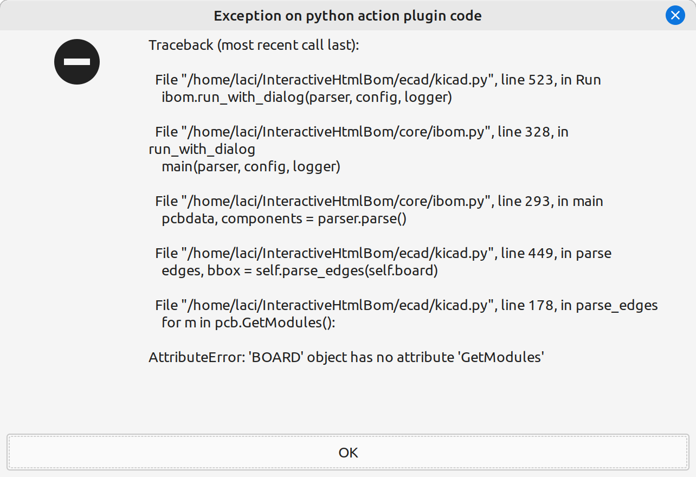The image size is (696, 477).
Task: Click the 'run_with_dialog' wrapped text
Action: (202, 149)
